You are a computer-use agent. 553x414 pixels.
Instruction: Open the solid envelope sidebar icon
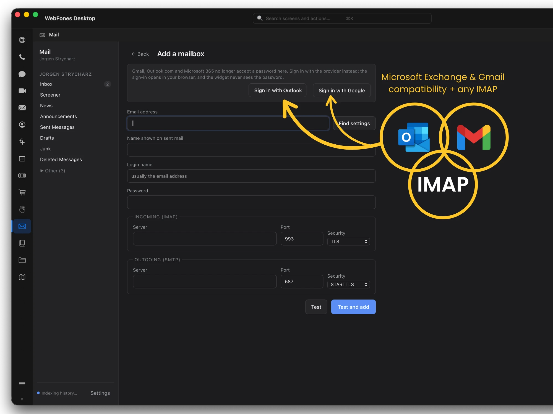[22, 108]
